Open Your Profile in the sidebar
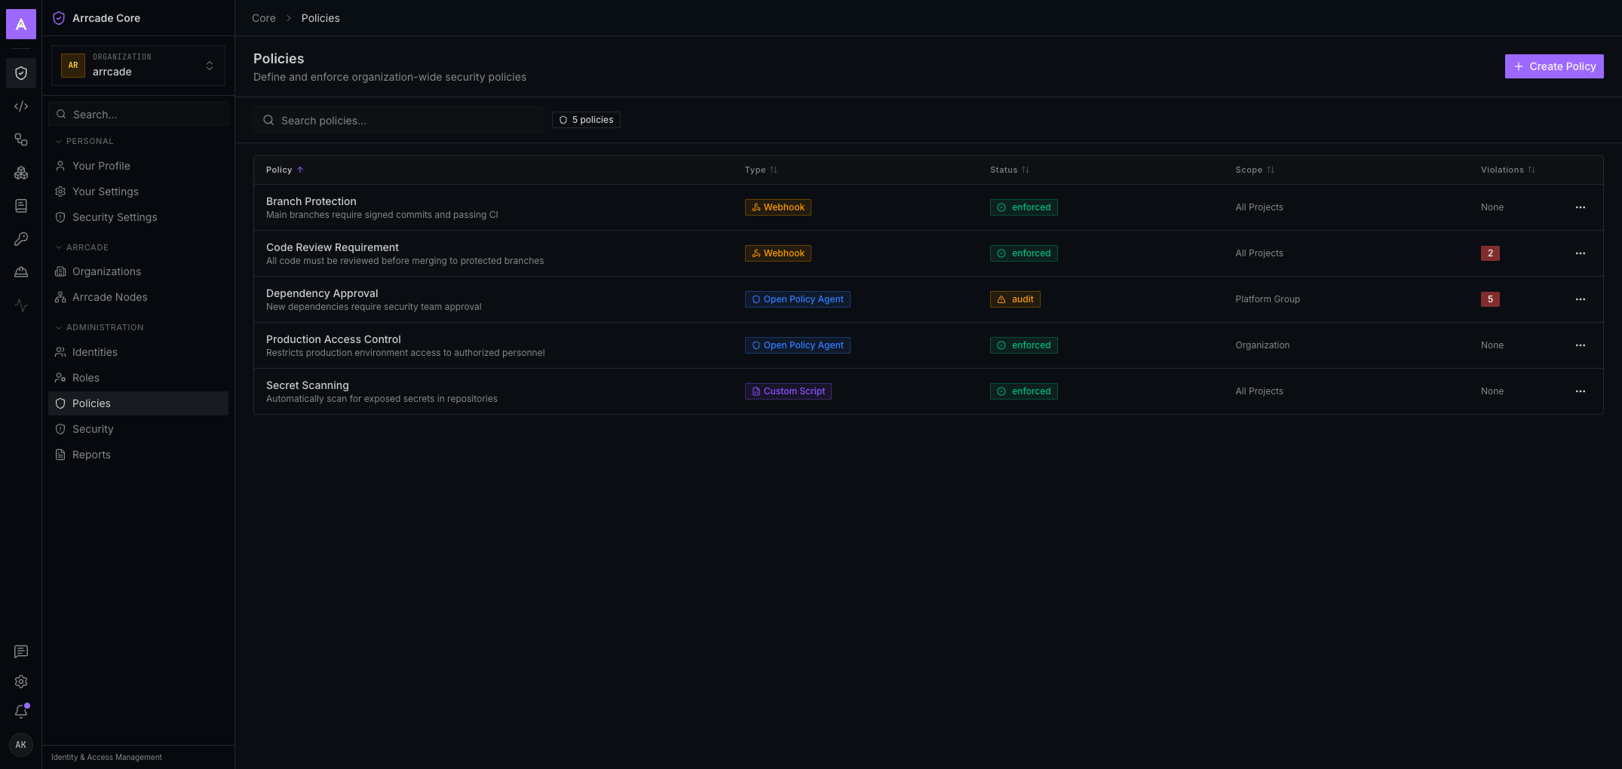 point(138,166)
